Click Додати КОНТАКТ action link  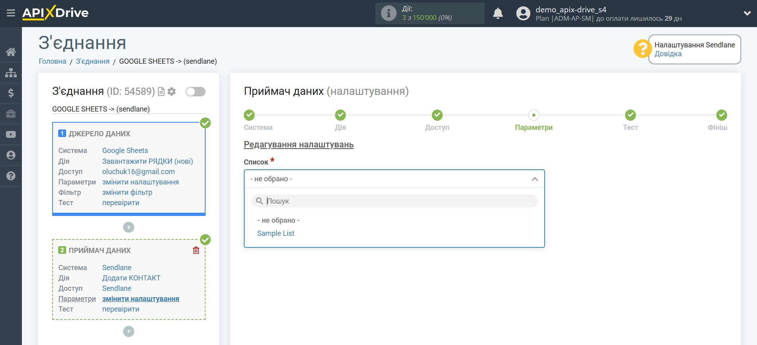[131, 278]
